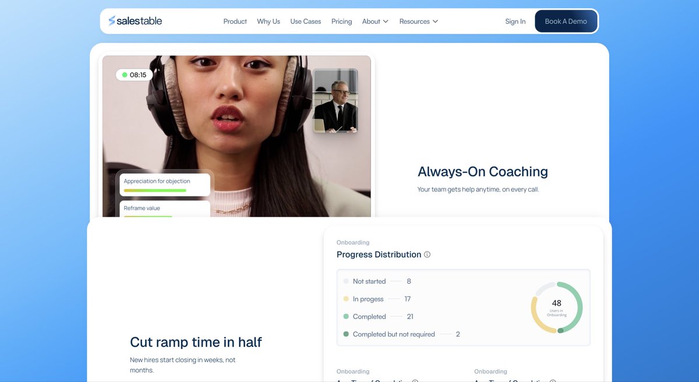Click the Completed legend dot
This screenshot has height=382, width=699.
pos(346,316)
